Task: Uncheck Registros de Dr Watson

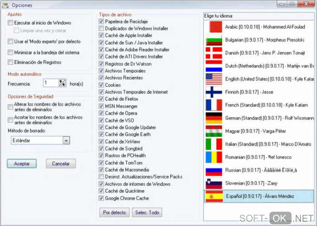Action: [101, 64]
